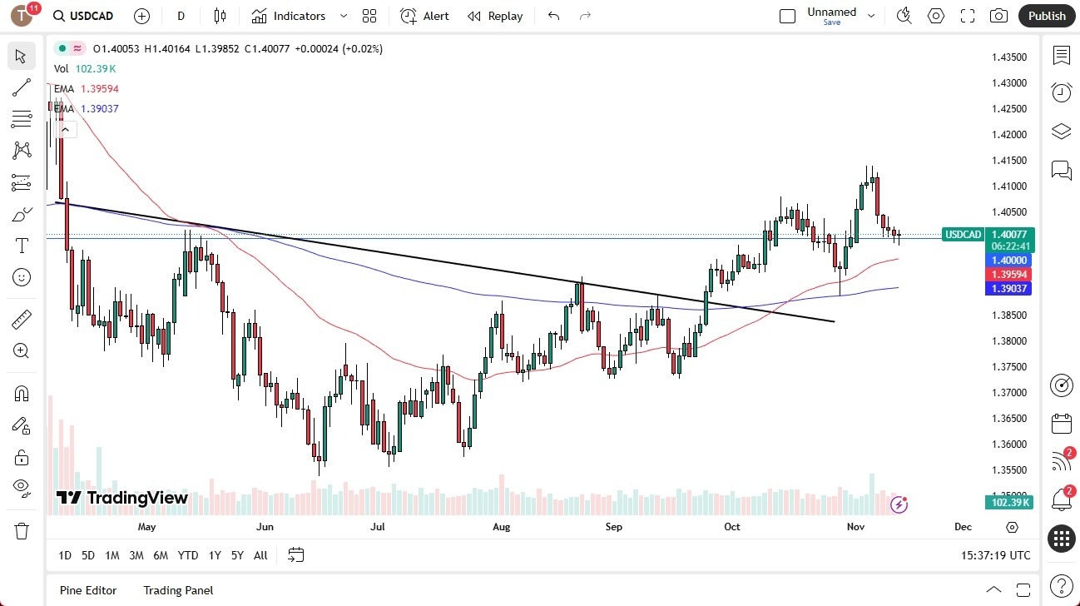Select the Text annotation tool
Image resolution: width=1080 pixels, height=606 pixels.
22,245
